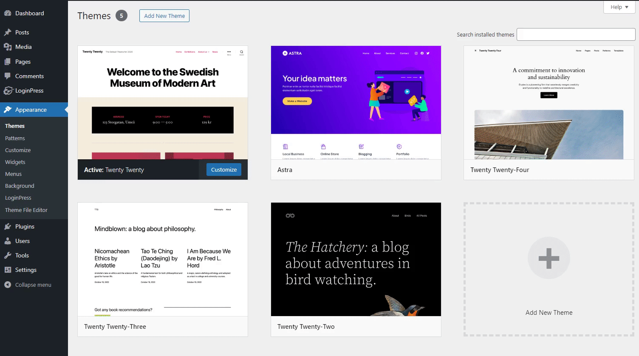This screenshot has width=639, height=356.
Task: Open Dashboard menu item
Action: [x=34, y=13]
